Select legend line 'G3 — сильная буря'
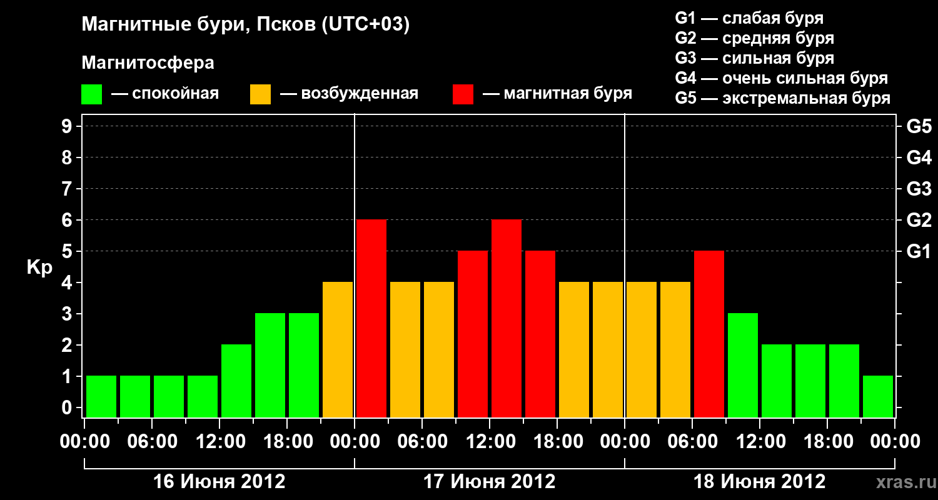The height and width of the screenshot is (500, 938). tap(755, 58)
